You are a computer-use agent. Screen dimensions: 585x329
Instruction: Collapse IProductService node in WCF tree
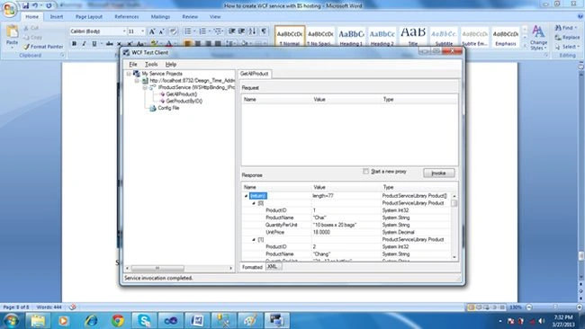(x=145, y=87)
